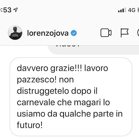Screen dimensions: 139x139
Task: Open the lorenzojova username link
Action: (x=48, y=33)
